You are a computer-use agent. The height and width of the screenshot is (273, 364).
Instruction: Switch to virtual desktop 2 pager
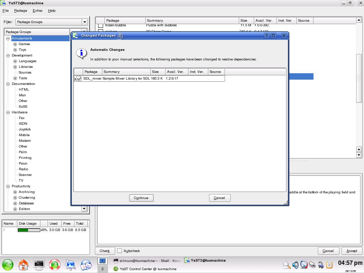102,269
